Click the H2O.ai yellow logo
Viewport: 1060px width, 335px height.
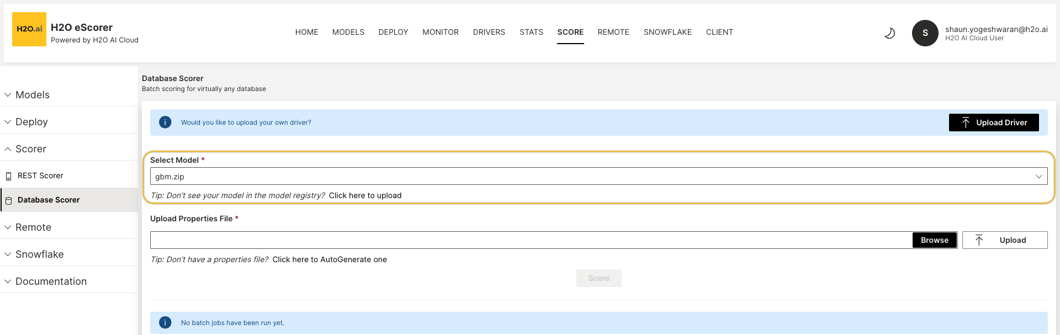click(29, 29)
